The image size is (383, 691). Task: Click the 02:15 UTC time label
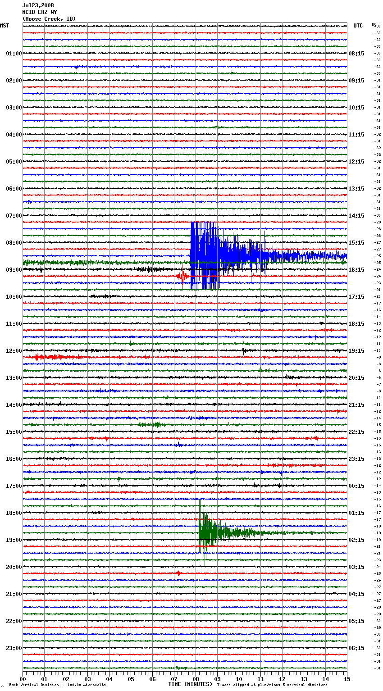356,540
